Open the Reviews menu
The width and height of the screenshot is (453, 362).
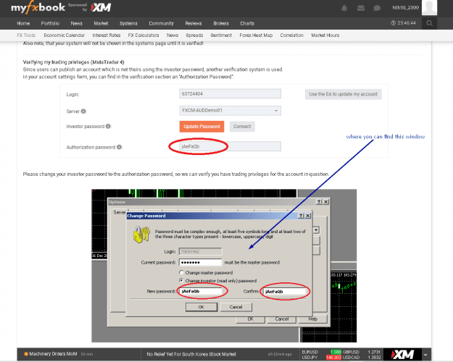click(194, 23)
